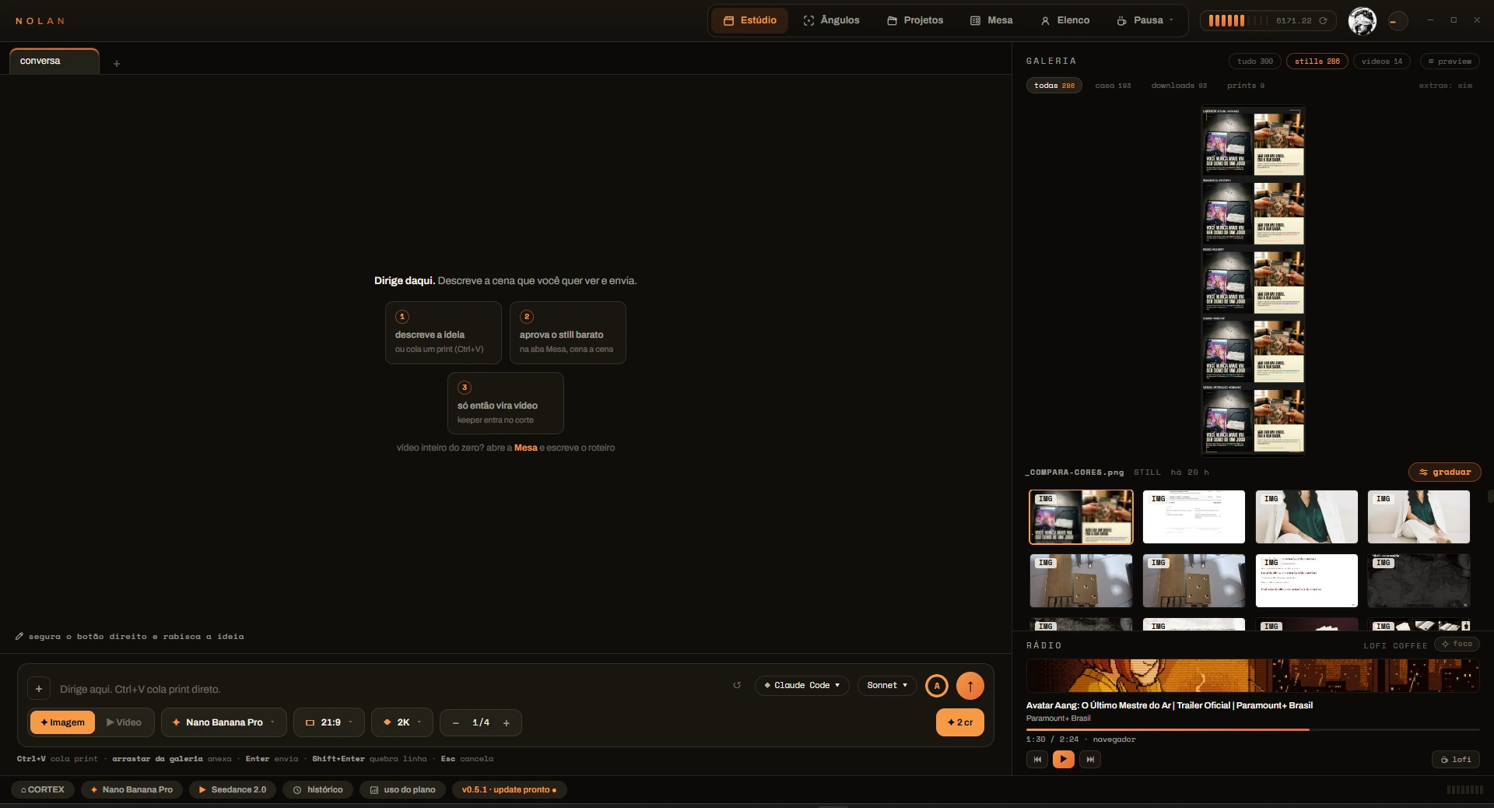Click the circled A button in composer
This screenshot has height=808, width=1494.
[937, 686]
